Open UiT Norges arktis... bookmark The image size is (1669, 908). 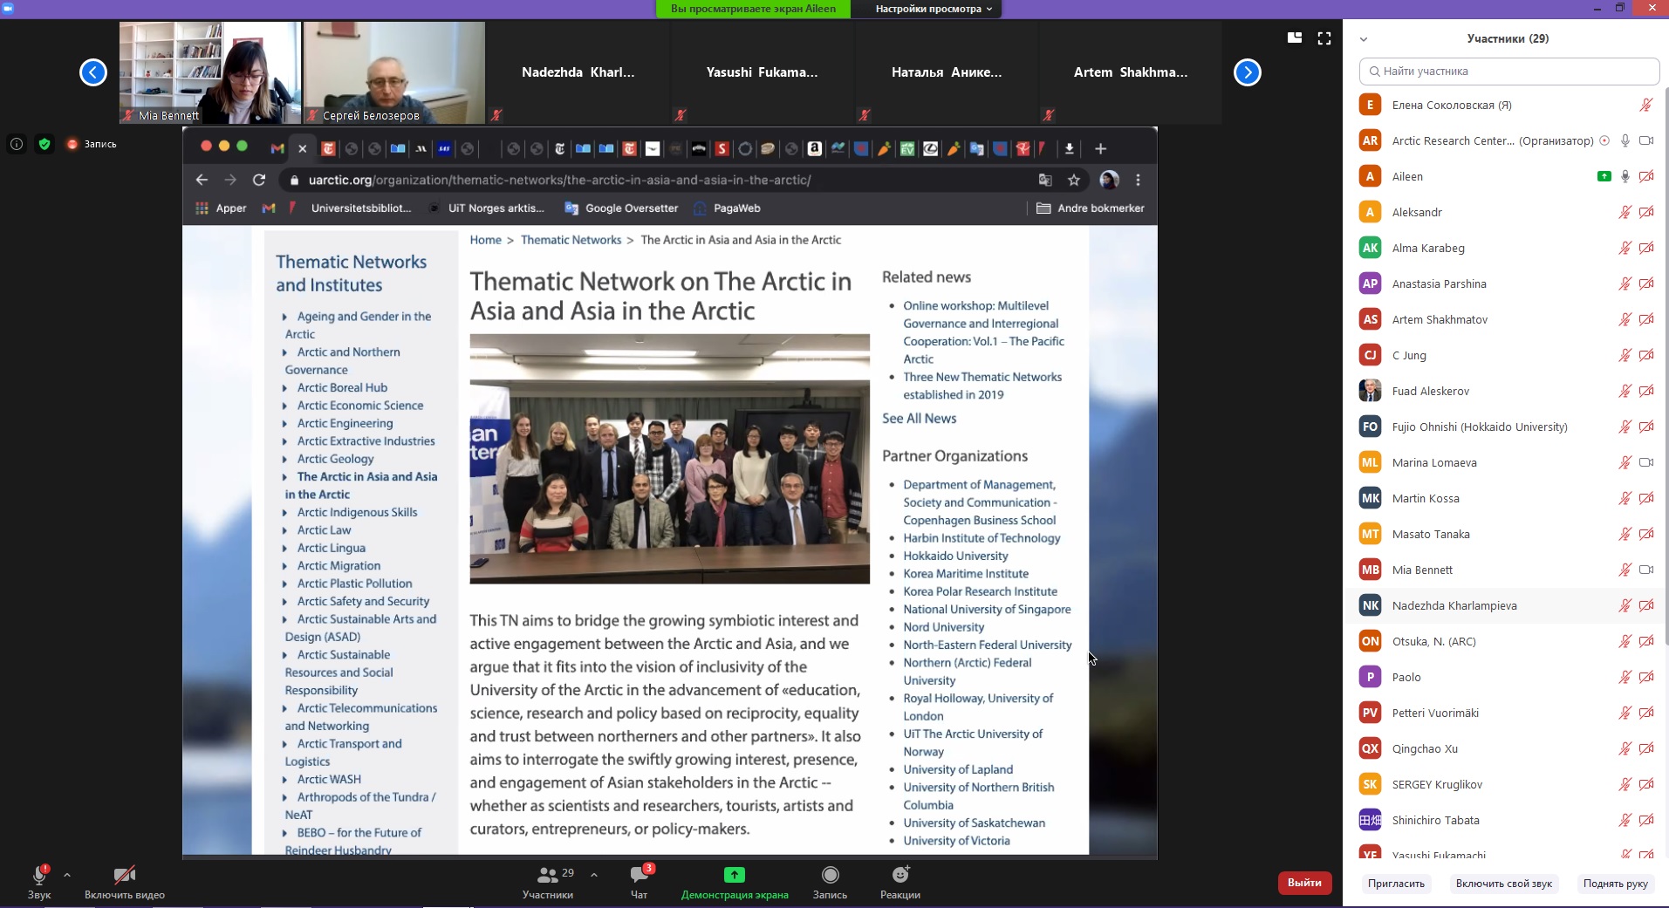[x=486, y=208]
